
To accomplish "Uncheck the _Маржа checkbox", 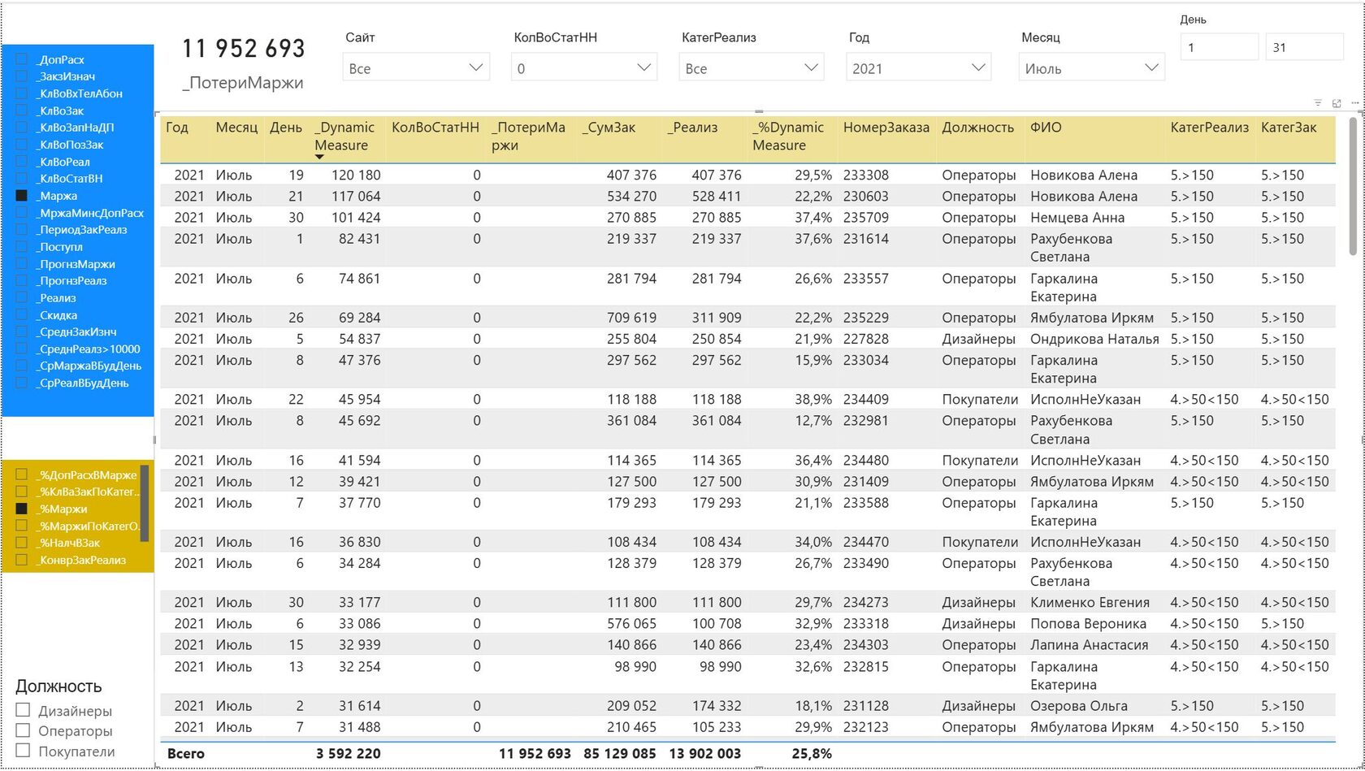I will click(x=22, y=196).
